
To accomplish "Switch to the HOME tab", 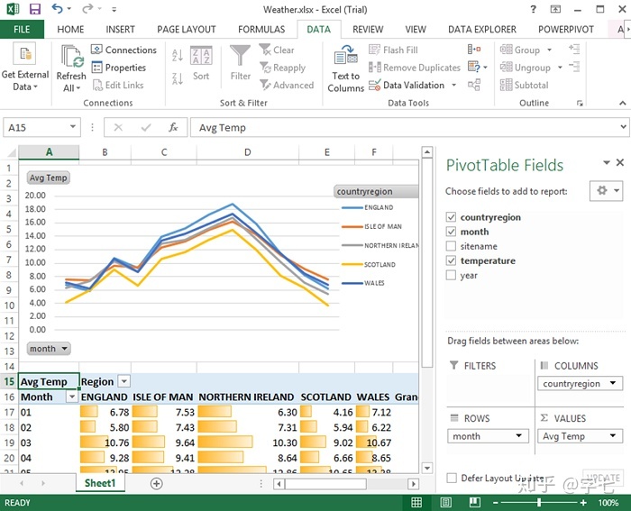I will pos(70,30).
